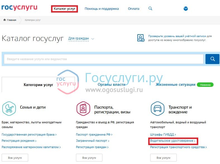Screen dimensions: 220x164
Task: Open Регистрация транспортного средства link
Action: 178,147
